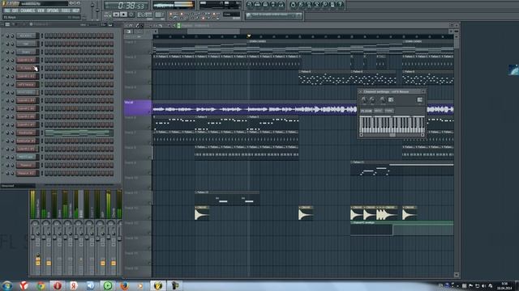Image resolution: width=519 pixels, height=291 pixels.
Task: Open the step sequencer shortcut icon
Action: pos(258,5)
